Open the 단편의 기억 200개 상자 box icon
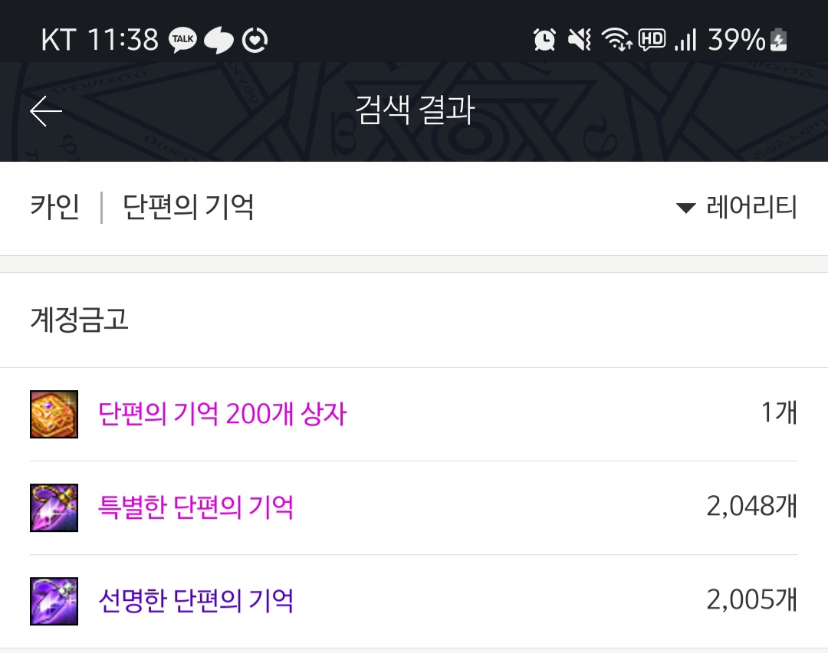828x653 pixels. coord(54,415)
